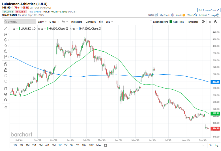Select the numbered circle label tool
This screenshot has width=221, height=151.
tap(6, 51)
